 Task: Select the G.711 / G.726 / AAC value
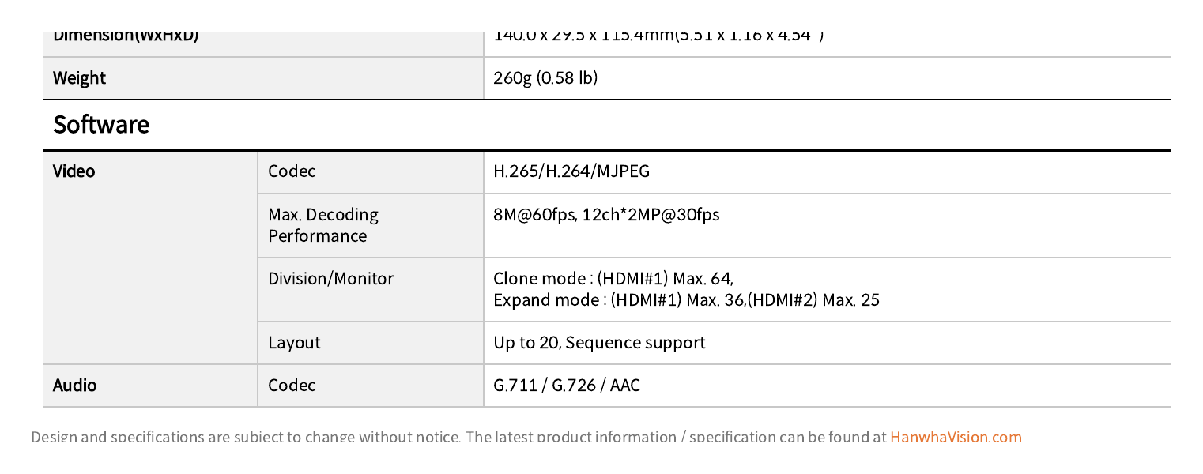pyautogui.click(x=567, y=385)
